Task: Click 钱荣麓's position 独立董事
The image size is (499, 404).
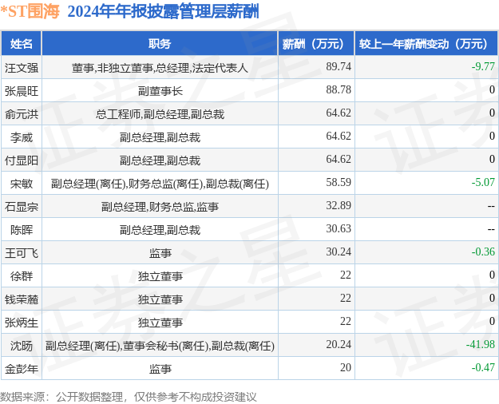Action: (x=160, y=299)
